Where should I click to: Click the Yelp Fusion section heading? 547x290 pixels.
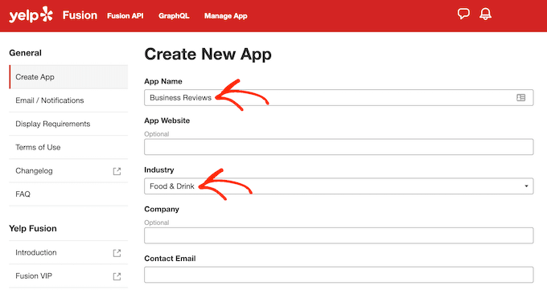pyautogui.click(x=33, y=229)
